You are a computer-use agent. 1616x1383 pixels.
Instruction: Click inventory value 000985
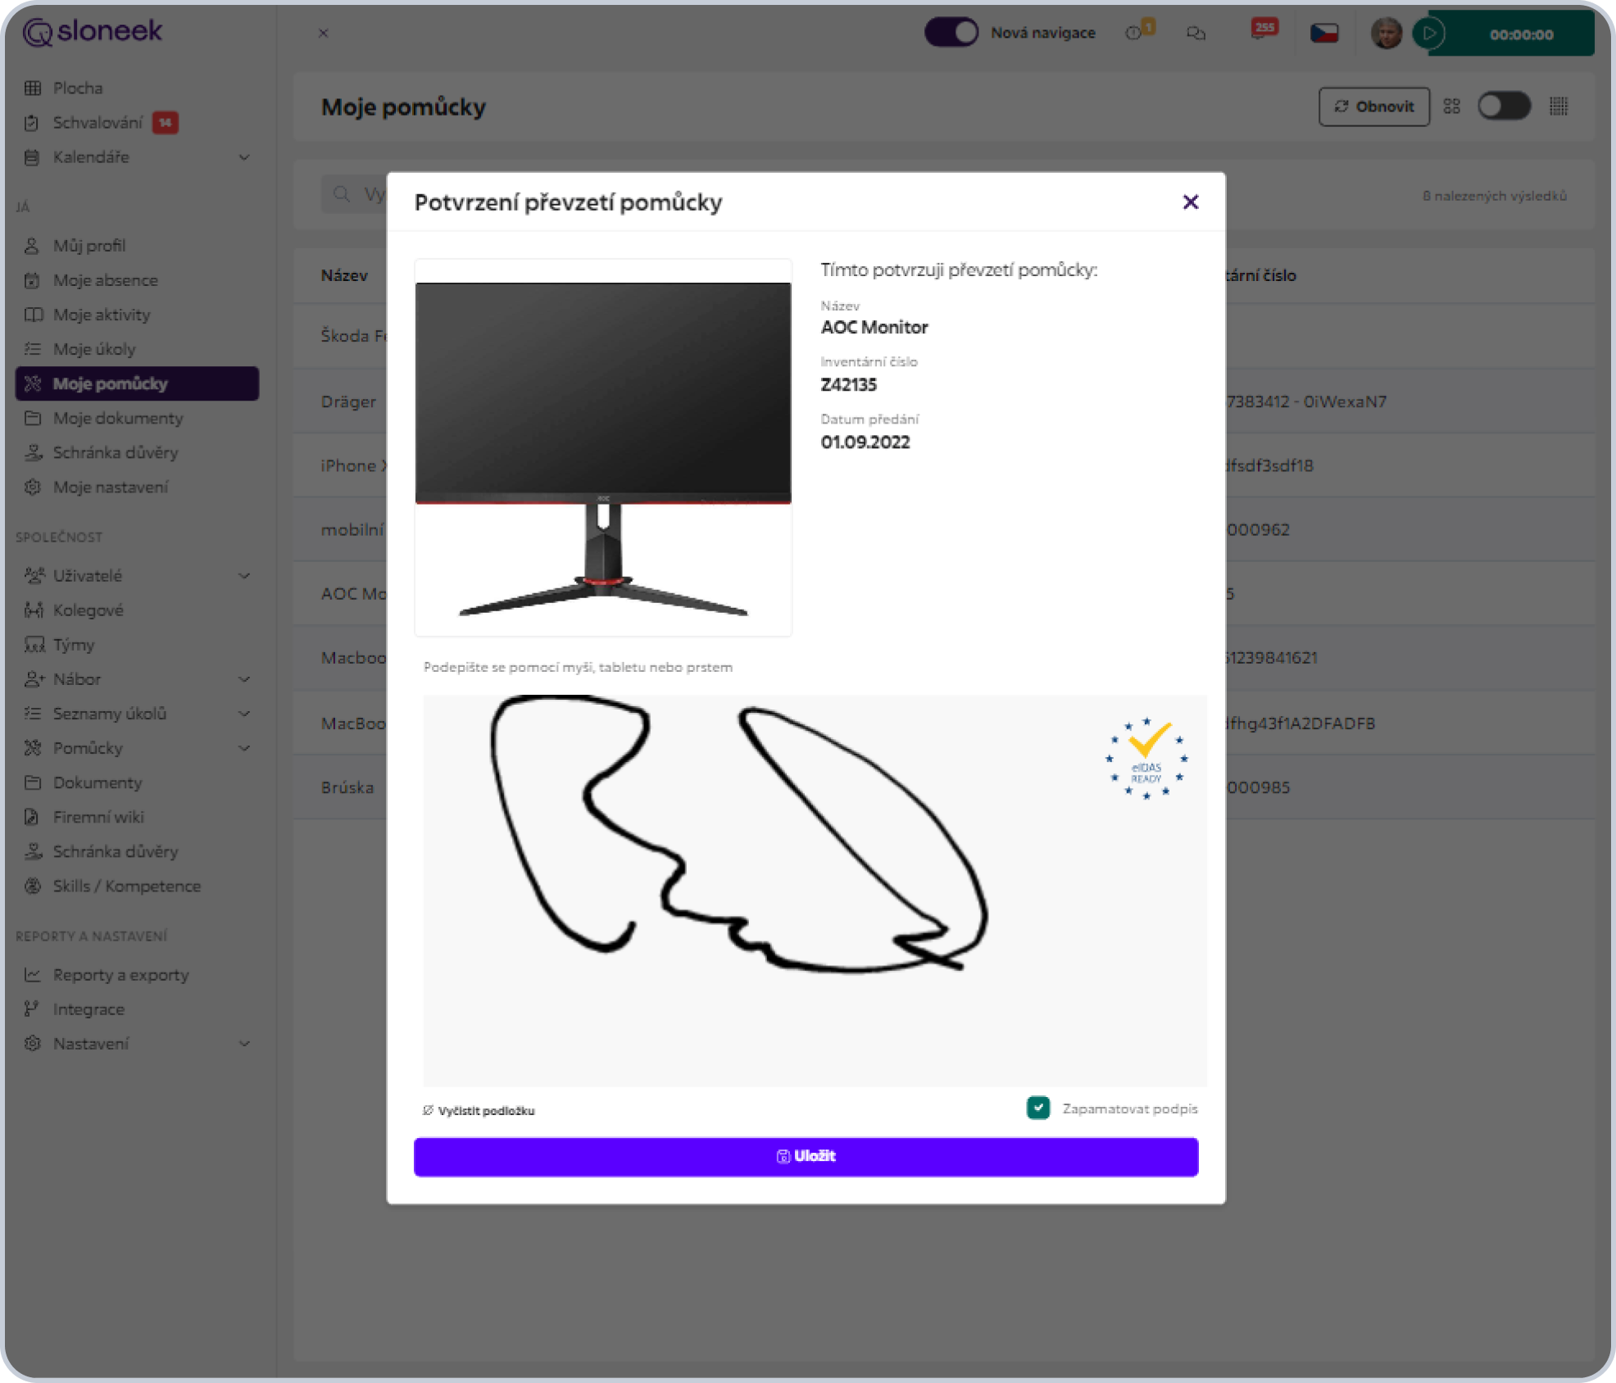[1258, 787]
